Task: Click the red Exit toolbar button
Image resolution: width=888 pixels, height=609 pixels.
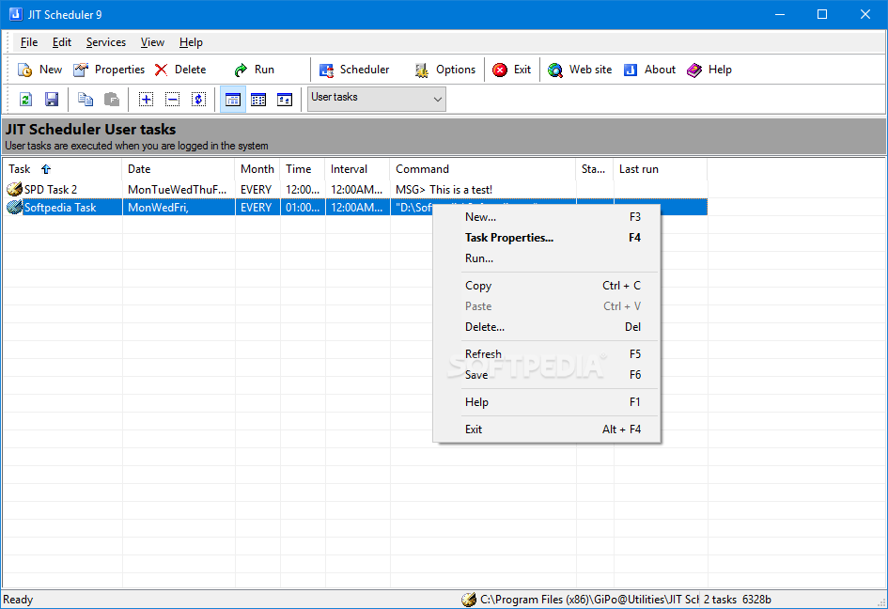Action: tap(511, 70)
